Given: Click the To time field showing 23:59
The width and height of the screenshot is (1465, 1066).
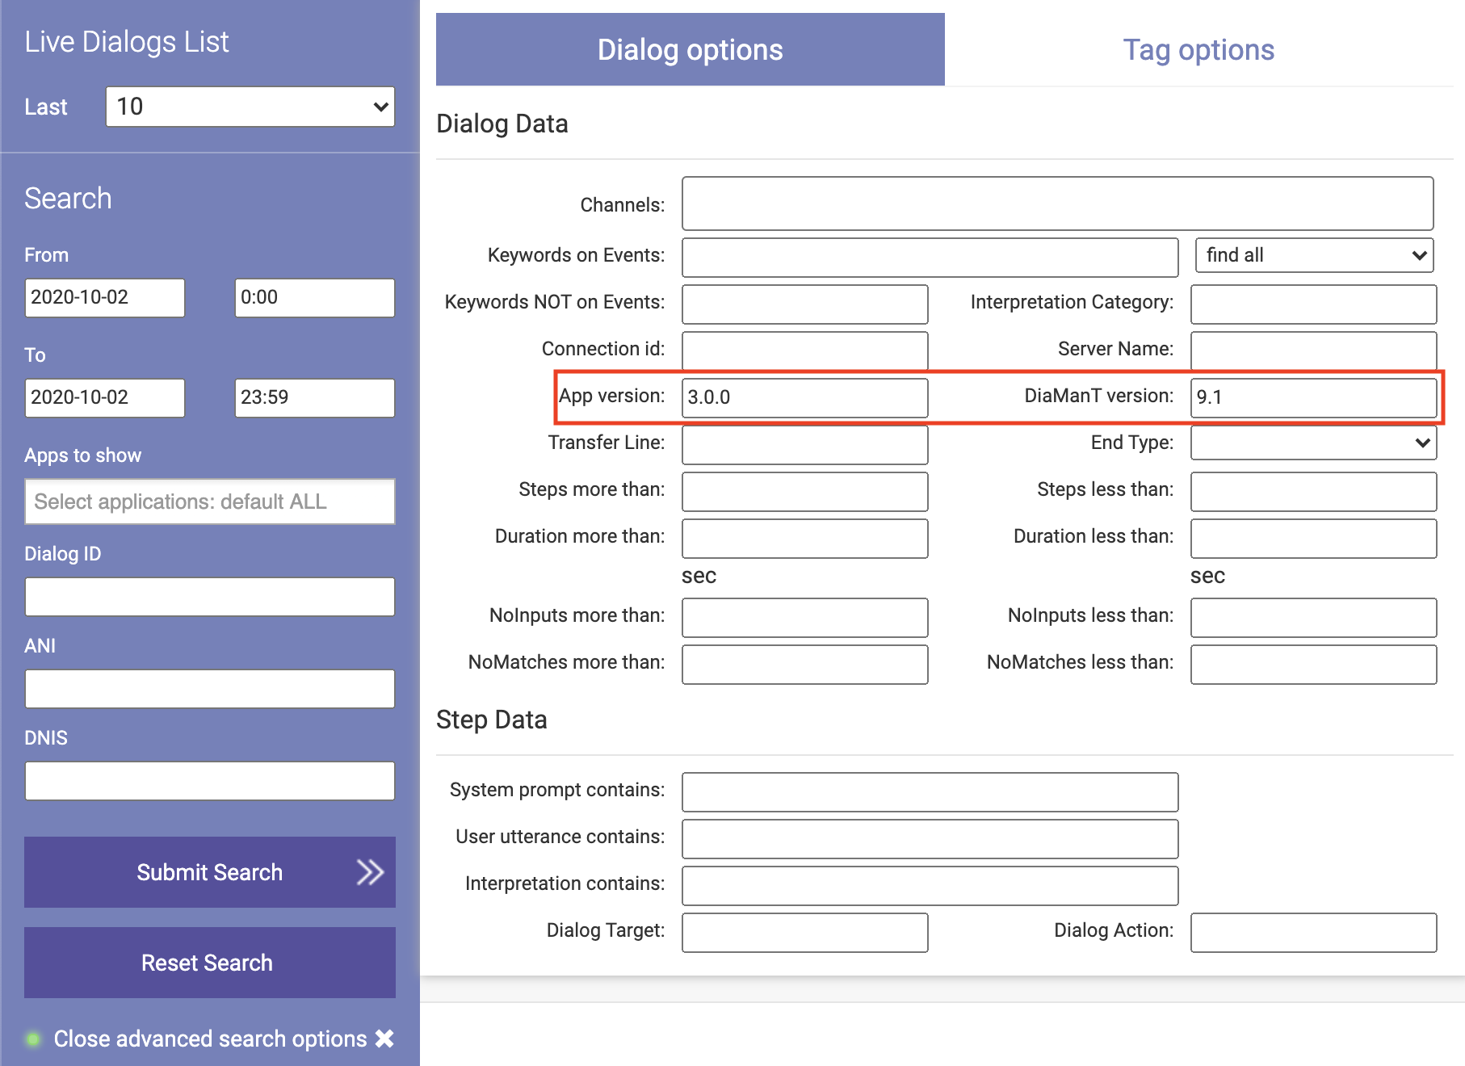Looking at the screenshot, I should tap(314, 398).
